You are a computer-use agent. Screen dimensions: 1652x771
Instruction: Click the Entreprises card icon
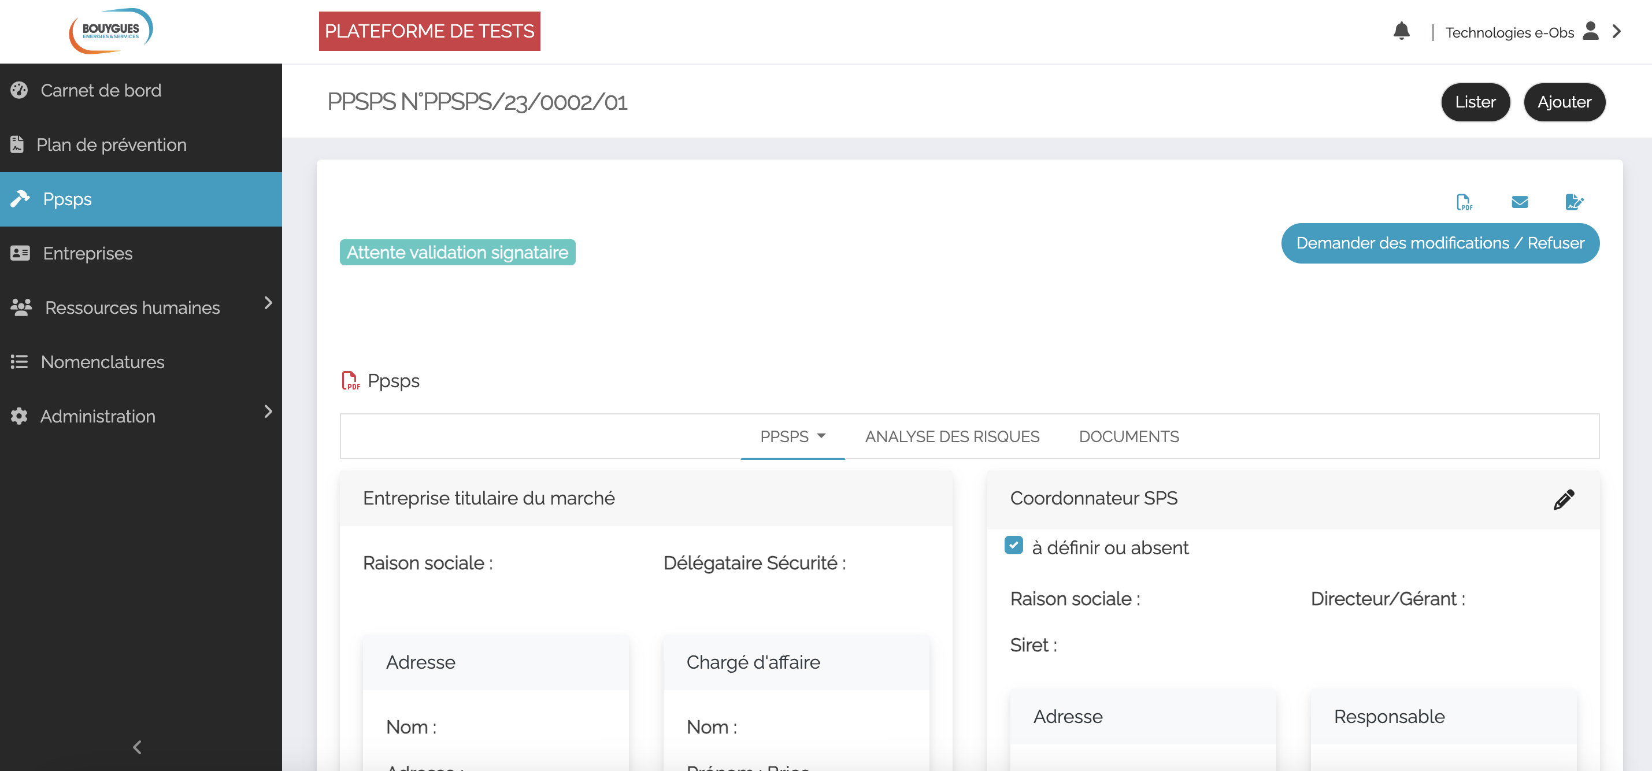pyautogui.click(x=20, y=253)
